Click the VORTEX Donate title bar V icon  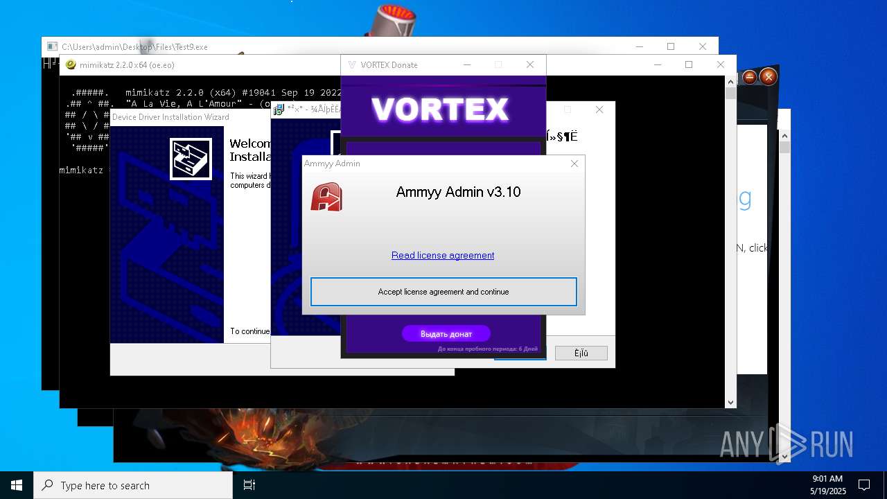(x=352, y=65)
